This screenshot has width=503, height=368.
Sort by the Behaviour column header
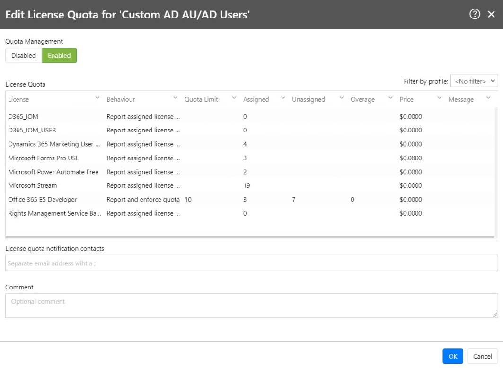tap(121, 99)
